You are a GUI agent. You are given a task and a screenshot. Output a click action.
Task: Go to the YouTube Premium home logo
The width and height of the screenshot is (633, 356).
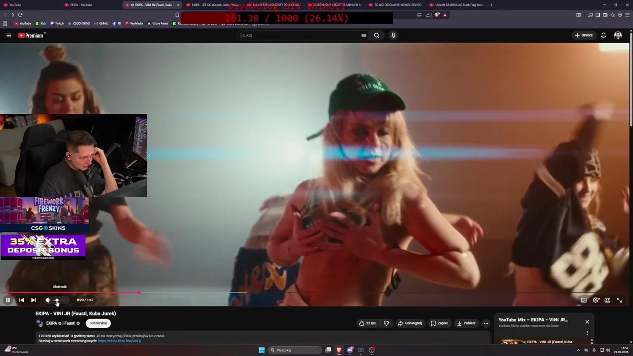[x=31, y=35]
